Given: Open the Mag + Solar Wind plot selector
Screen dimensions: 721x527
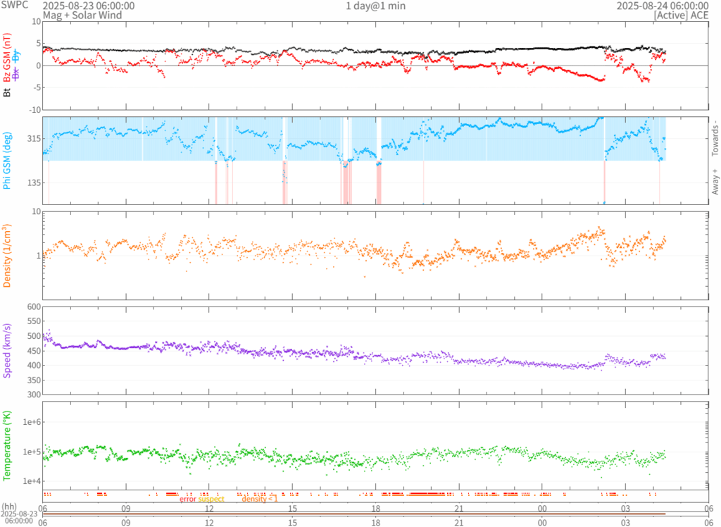Looking at the screenshot, I should pos(82,15).
